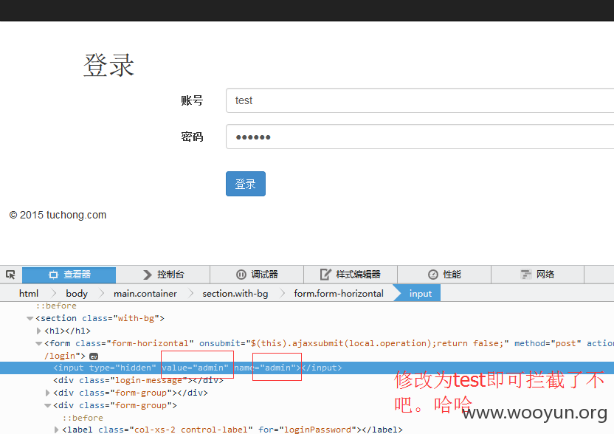Select section.with-bg breadcrumb
This screenshot has width=614, height=434.
pyautogui.click(x=235, y=293)
